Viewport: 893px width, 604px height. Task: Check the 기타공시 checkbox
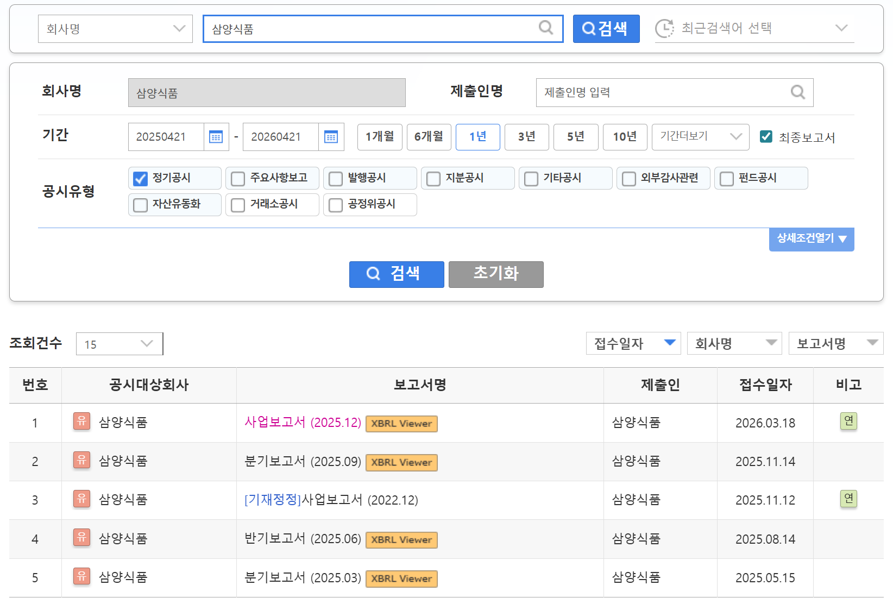click(531, 179)
